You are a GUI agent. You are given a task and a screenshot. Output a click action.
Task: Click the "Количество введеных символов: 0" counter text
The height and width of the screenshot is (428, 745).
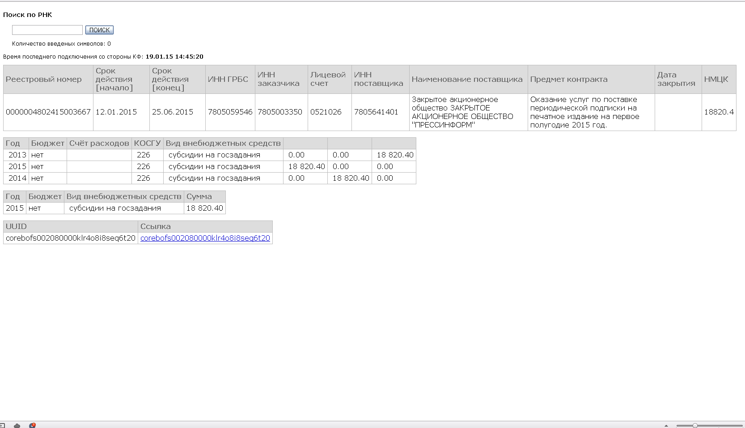(x=61, y=44)
